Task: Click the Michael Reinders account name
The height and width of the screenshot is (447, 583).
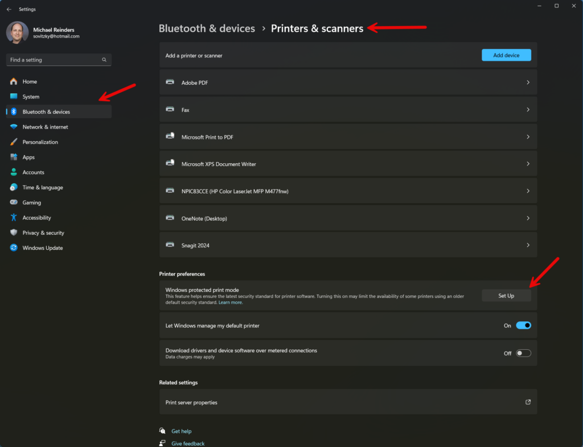Action: [x=54, y=30]
